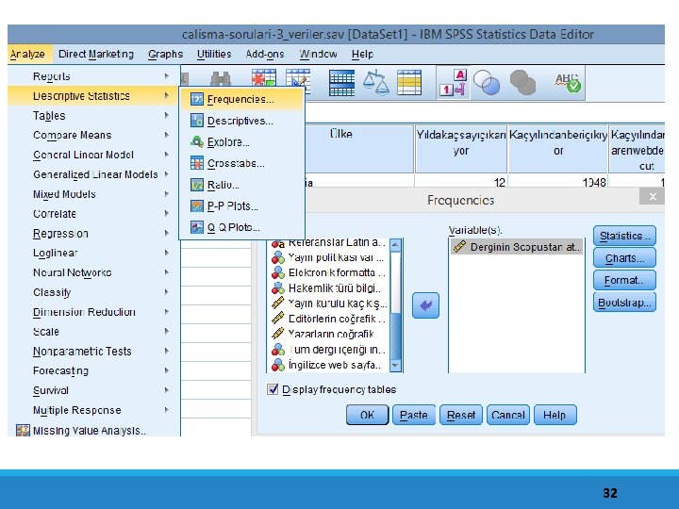Screen dimensions: 679x509
Task: Click the Paste button
Action: point(414,415)
